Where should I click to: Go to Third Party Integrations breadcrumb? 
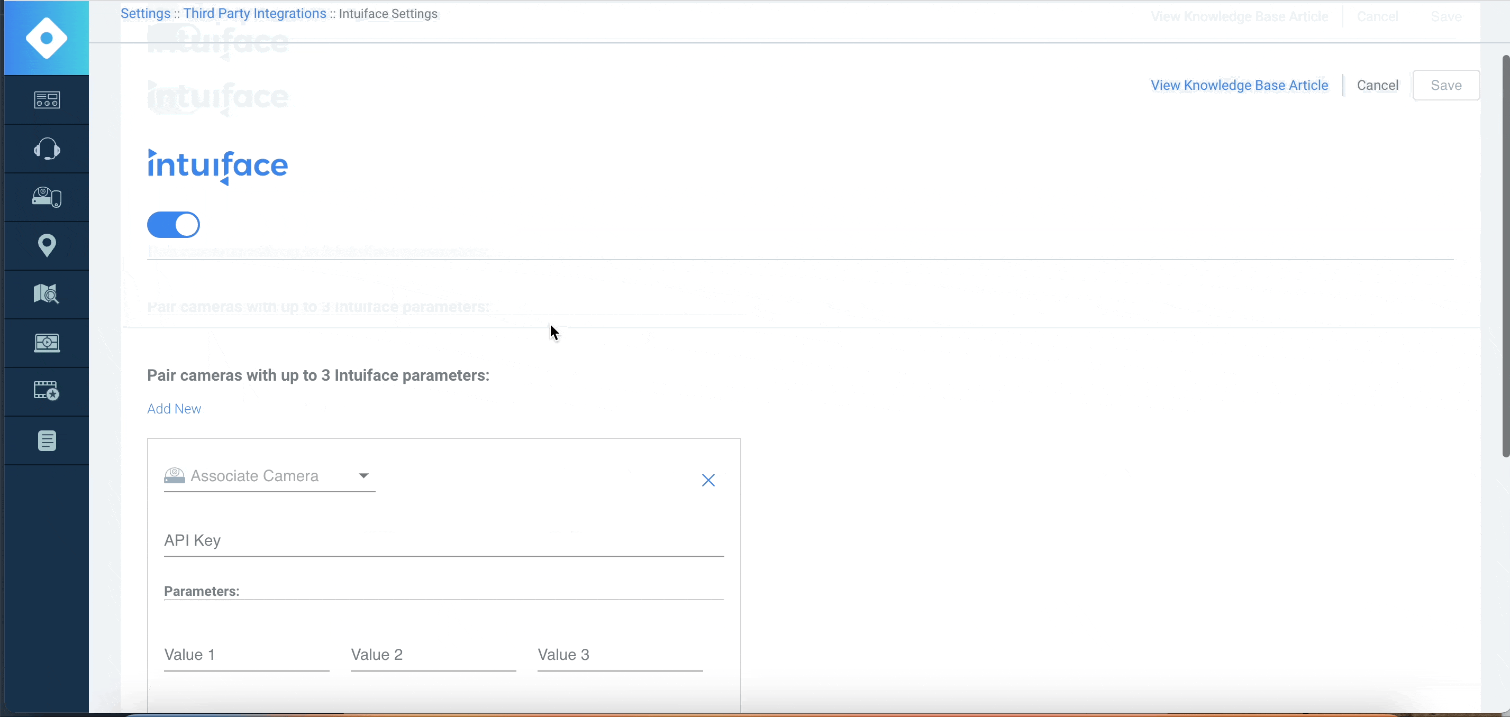click(x=254, y=13)
